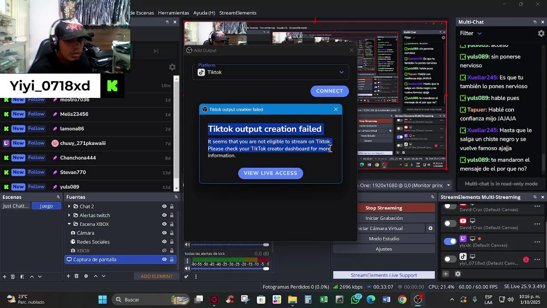Open Windows Start menu
The width and height of the screenshot is (547, 308).
[103, 299]
